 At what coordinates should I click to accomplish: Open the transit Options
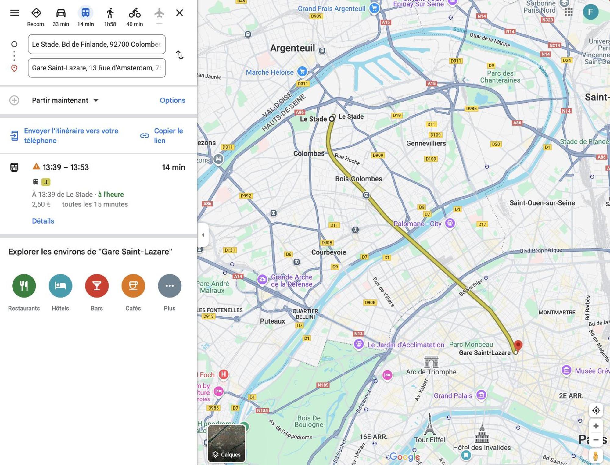172,100
